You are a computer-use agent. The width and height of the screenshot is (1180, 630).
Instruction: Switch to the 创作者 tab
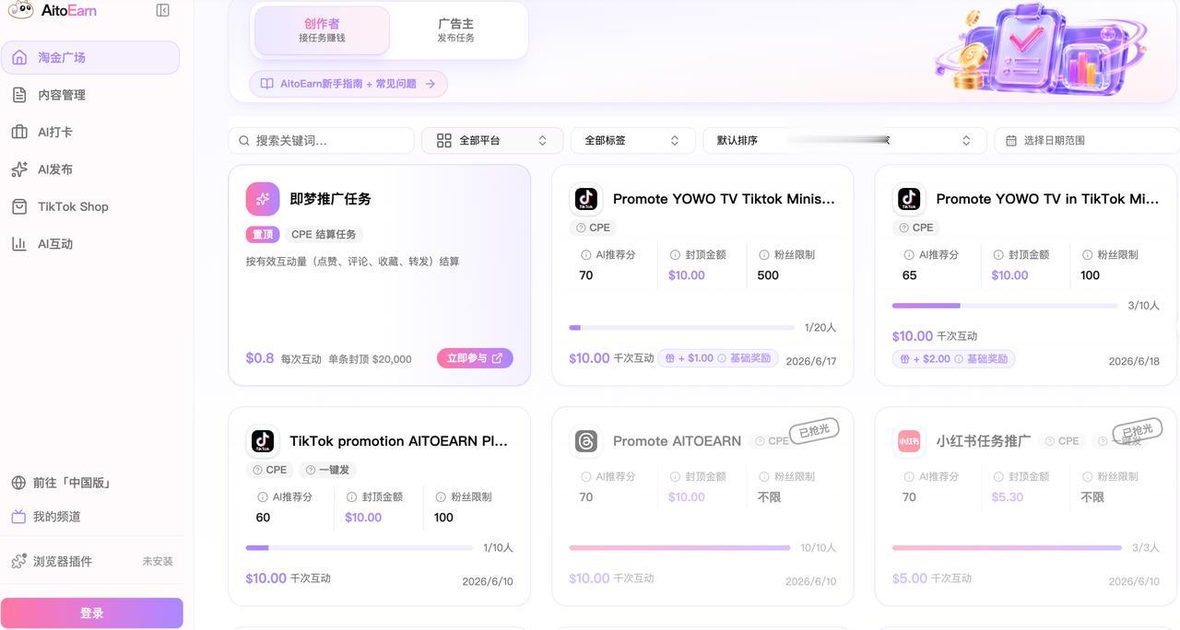(322, 30)
